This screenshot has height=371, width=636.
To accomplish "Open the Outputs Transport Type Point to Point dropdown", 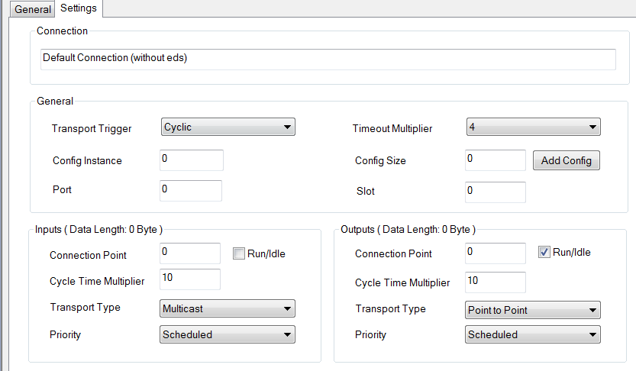I will (533, 310).
